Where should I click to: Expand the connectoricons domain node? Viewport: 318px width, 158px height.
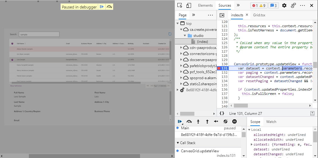tap(181, 54)
